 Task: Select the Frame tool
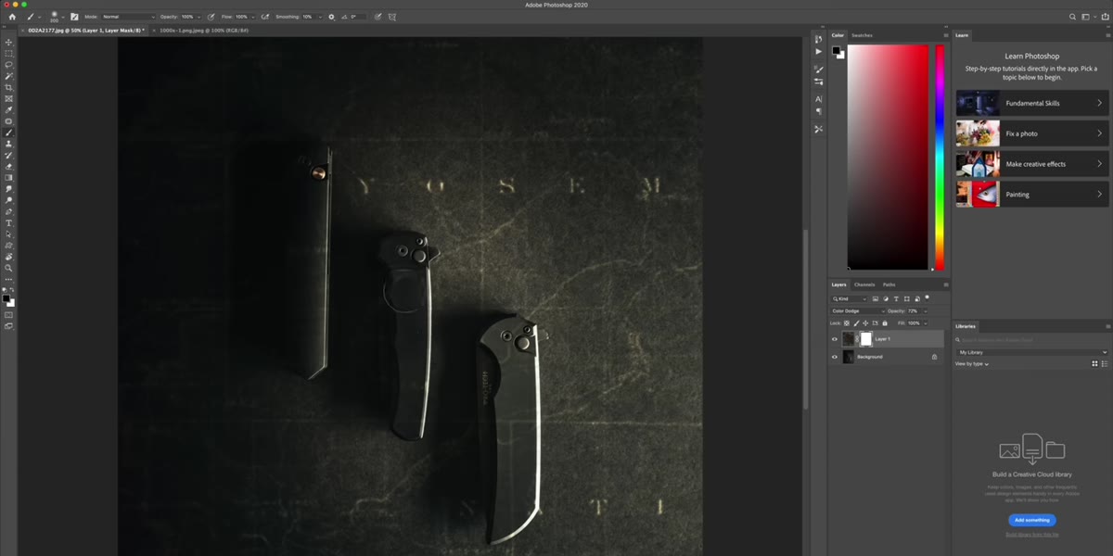pyautogui.click(x=9, y=98)
